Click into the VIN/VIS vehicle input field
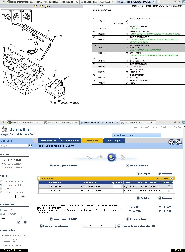Viewport: 185px width, 252px height. [x=14, y=146]
